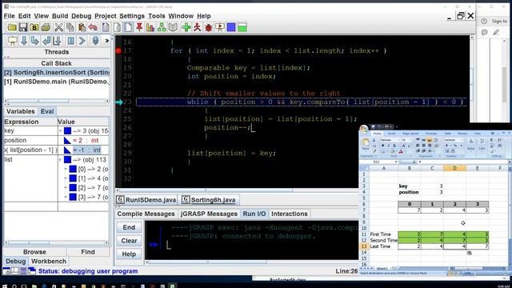Click the green rectangle toolbar icon
Image resolution: width=512 pixels, height=288 pixels.
pos(242,27)
